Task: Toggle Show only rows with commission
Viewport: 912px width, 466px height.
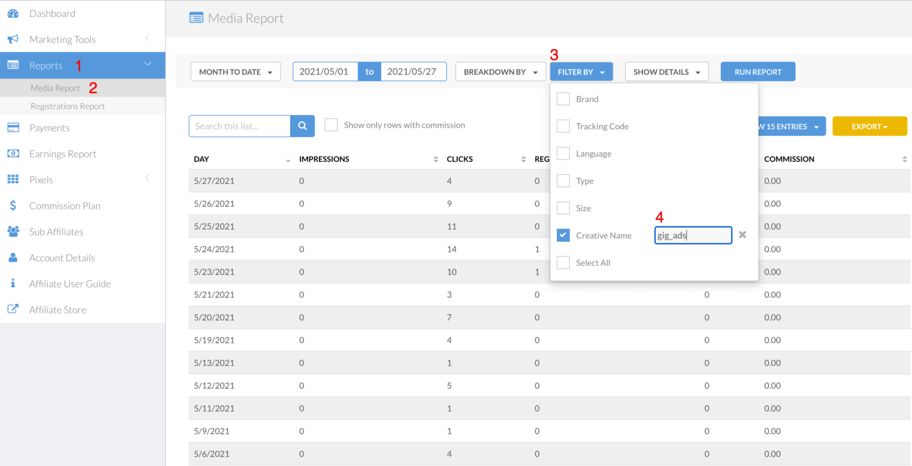Action: pos(331,125)
